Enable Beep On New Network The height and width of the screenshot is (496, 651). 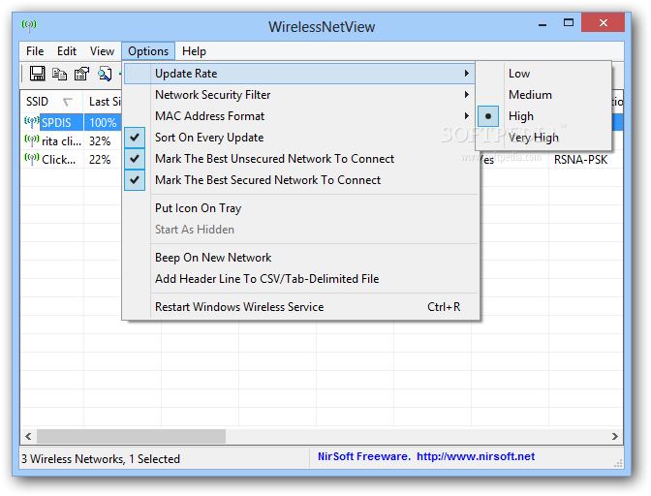pos(301,258)
